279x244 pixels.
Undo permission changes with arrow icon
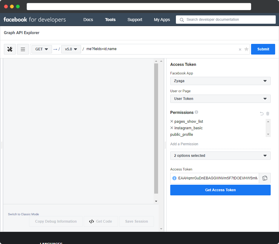click(262, 114)
